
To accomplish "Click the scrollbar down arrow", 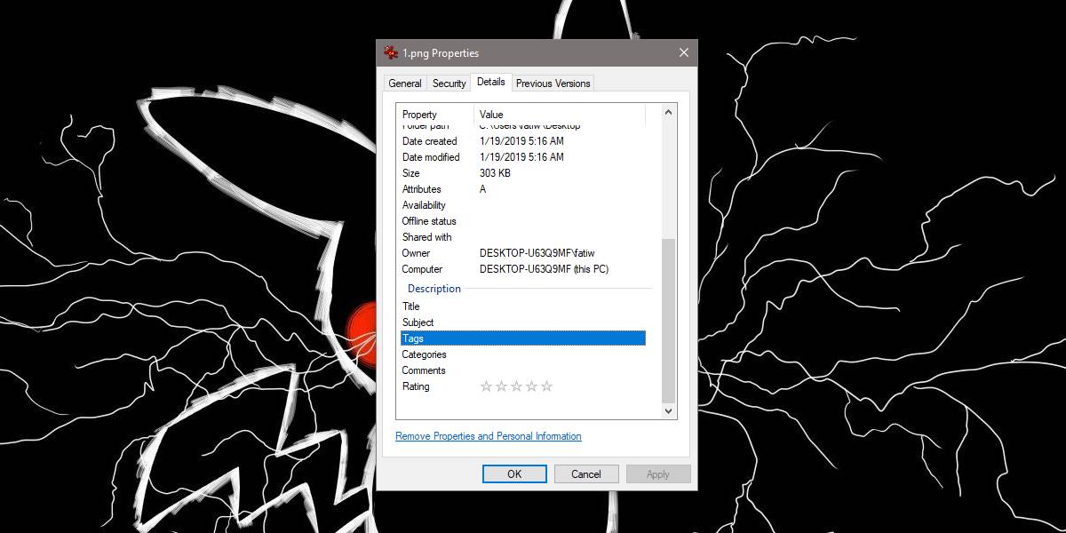I will click(668, 410).
